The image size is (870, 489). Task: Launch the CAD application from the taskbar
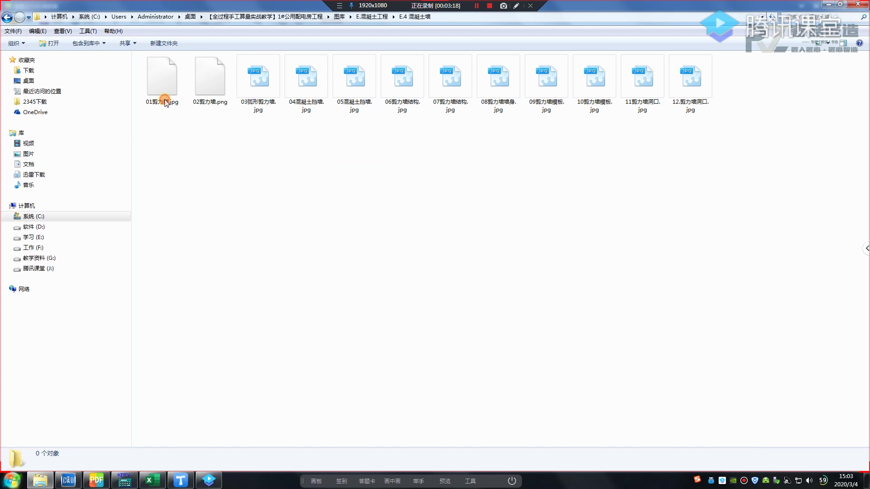click(68, 480)
